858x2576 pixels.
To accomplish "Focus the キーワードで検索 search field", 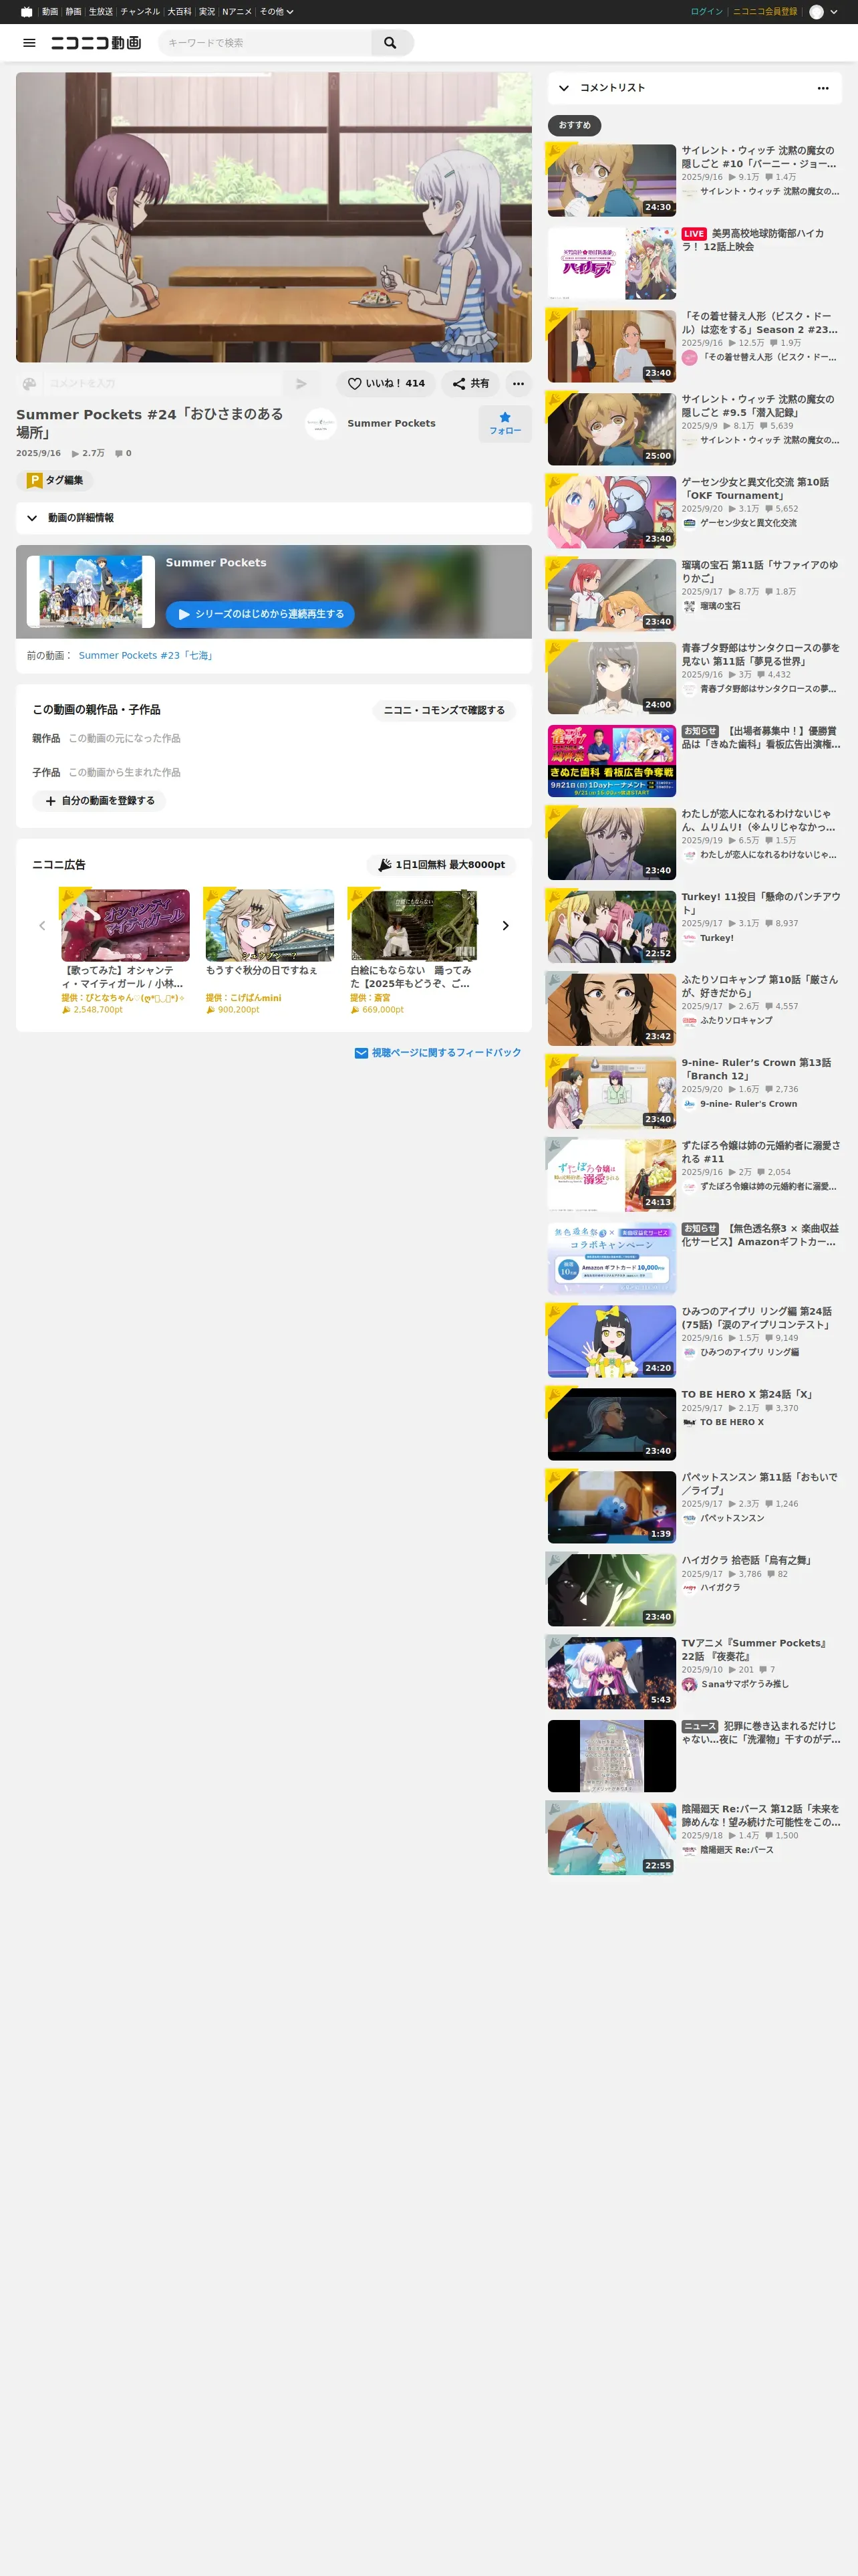I will click(265, 43).
